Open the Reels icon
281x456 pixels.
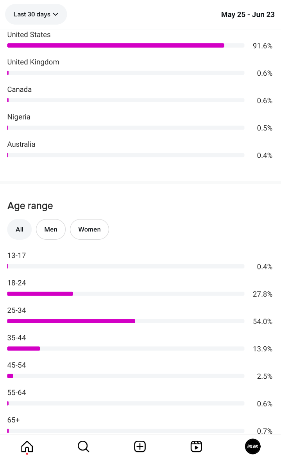tap(196, 446)
